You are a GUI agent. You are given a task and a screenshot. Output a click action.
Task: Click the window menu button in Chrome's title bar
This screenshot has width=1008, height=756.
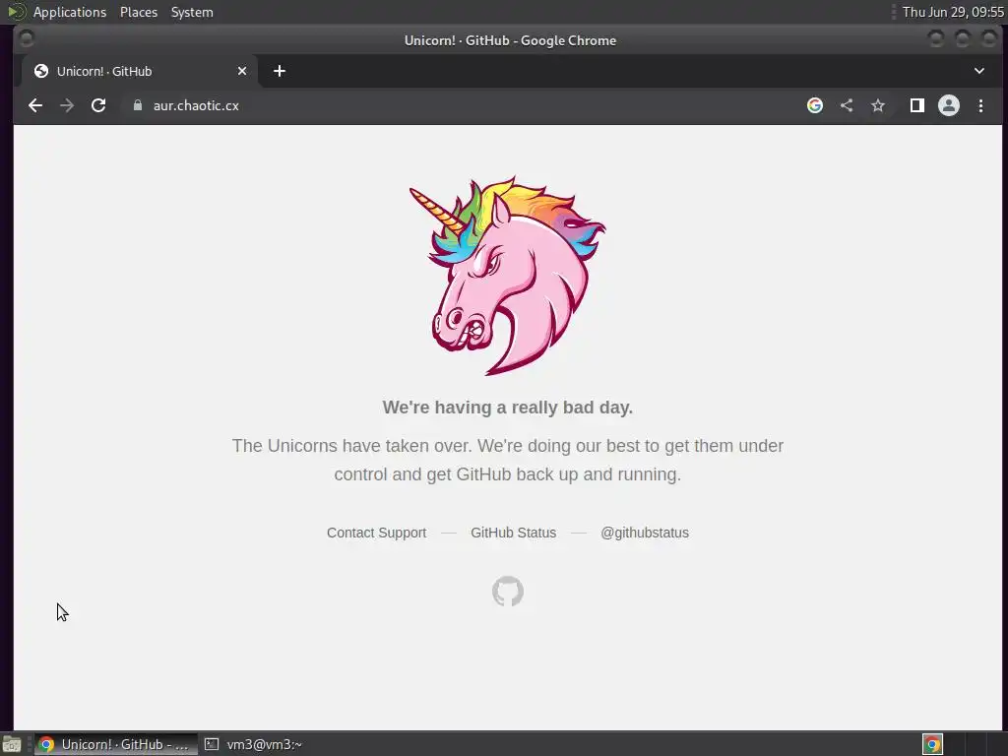click(27, 39)
